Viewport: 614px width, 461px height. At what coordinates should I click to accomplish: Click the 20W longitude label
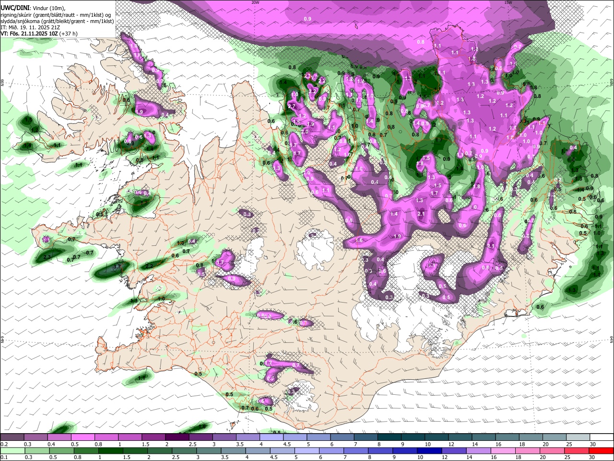255,2
